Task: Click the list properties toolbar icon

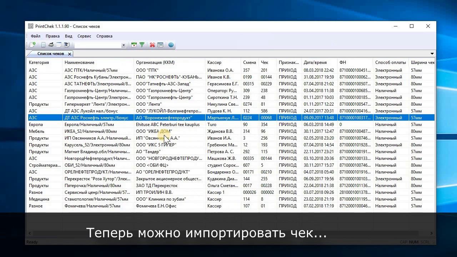Action: [x=160, y=45]
